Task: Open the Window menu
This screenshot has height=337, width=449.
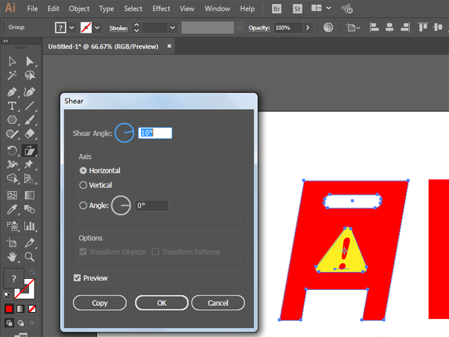Action: (218, 9)
